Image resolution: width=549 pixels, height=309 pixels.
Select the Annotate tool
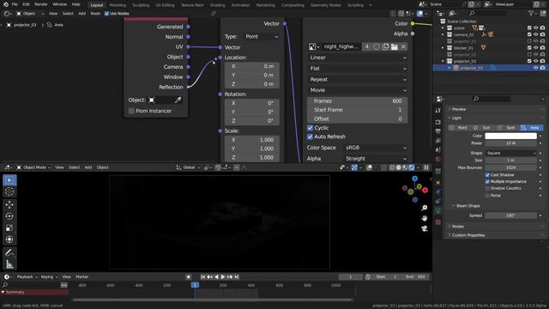[9, 252]
